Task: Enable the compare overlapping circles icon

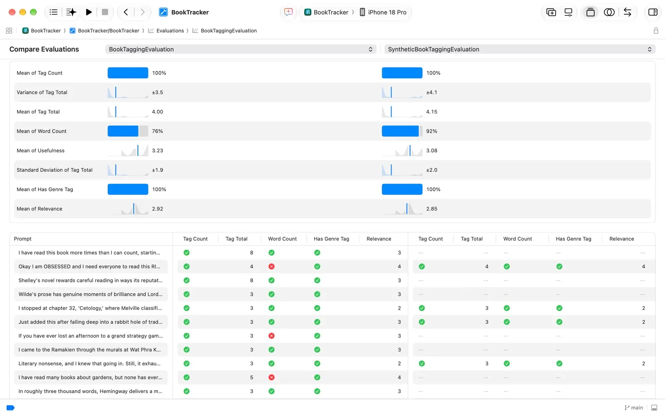Action: click(x=609, y=12)
